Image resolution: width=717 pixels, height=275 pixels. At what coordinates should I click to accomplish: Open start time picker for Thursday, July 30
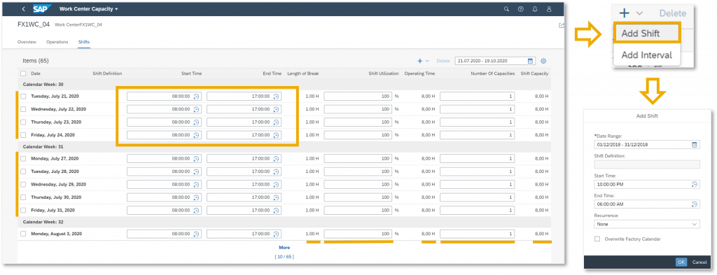(x=196, y=197)
